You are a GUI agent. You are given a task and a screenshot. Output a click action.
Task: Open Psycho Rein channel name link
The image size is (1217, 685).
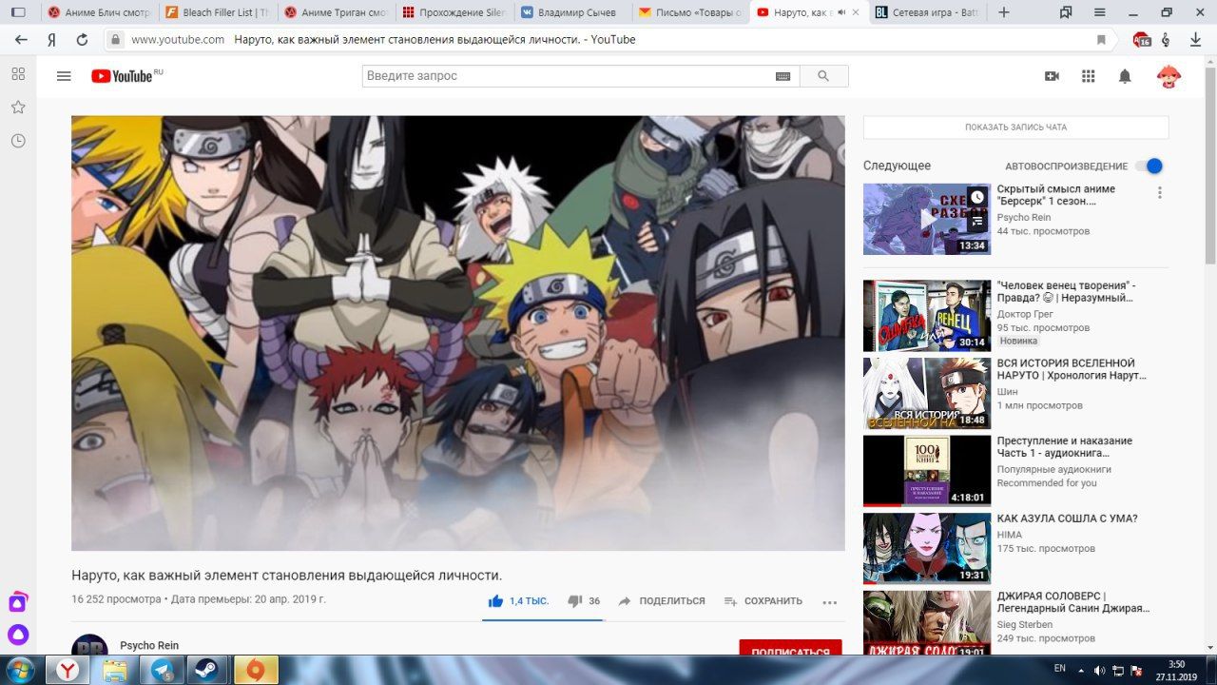coord(149,645)
